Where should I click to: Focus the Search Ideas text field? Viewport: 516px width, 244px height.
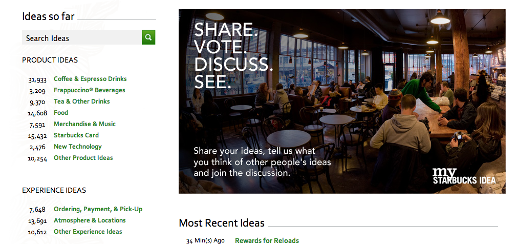pyautogui.click(x=82, y=38)
